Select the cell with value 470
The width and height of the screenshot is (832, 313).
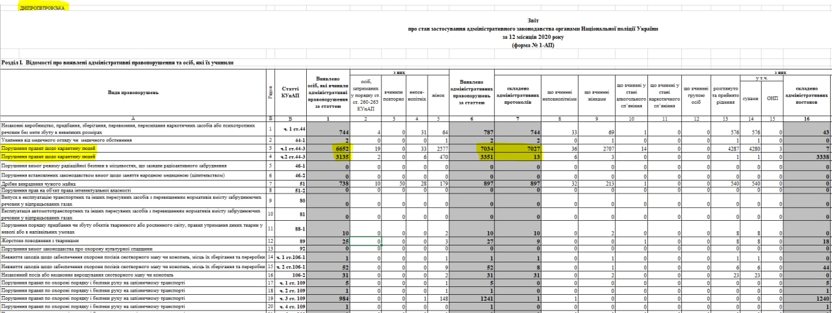[437, 156]
